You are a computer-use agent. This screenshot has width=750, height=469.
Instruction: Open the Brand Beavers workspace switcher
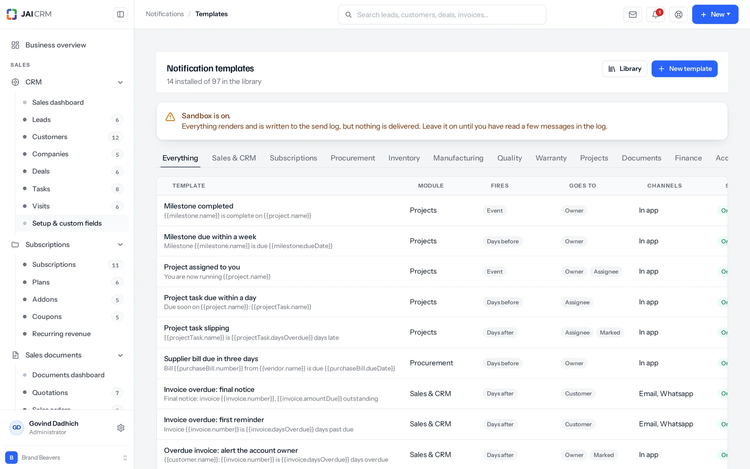pos(67,457)
